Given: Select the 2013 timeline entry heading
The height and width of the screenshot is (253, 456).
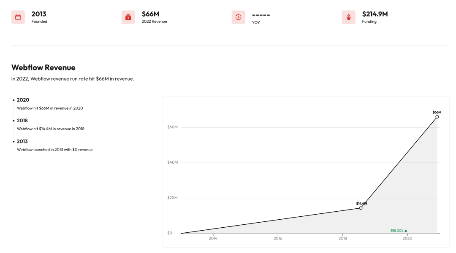Looking at the screenshot, I should 22,141.
